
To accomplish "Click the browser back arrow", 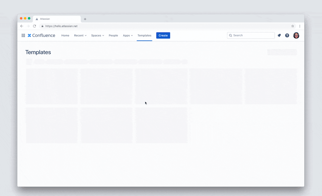I will click(22, 26).
